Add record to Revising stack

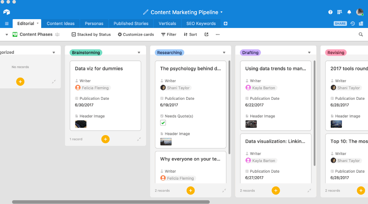[x=361, y=191]
